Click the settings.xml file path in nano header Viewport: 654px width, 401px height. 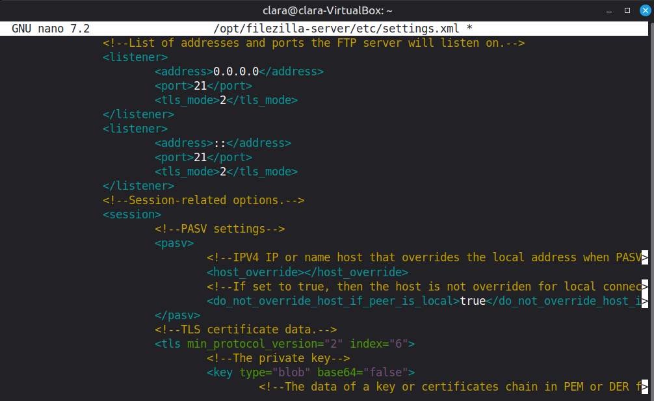coord(336,29)
